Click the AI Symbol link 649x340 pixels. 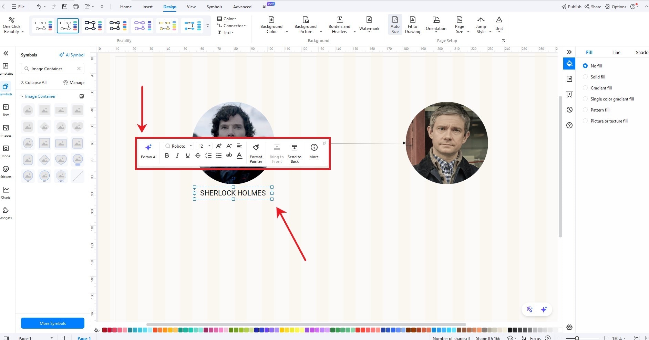pos(72,55)
